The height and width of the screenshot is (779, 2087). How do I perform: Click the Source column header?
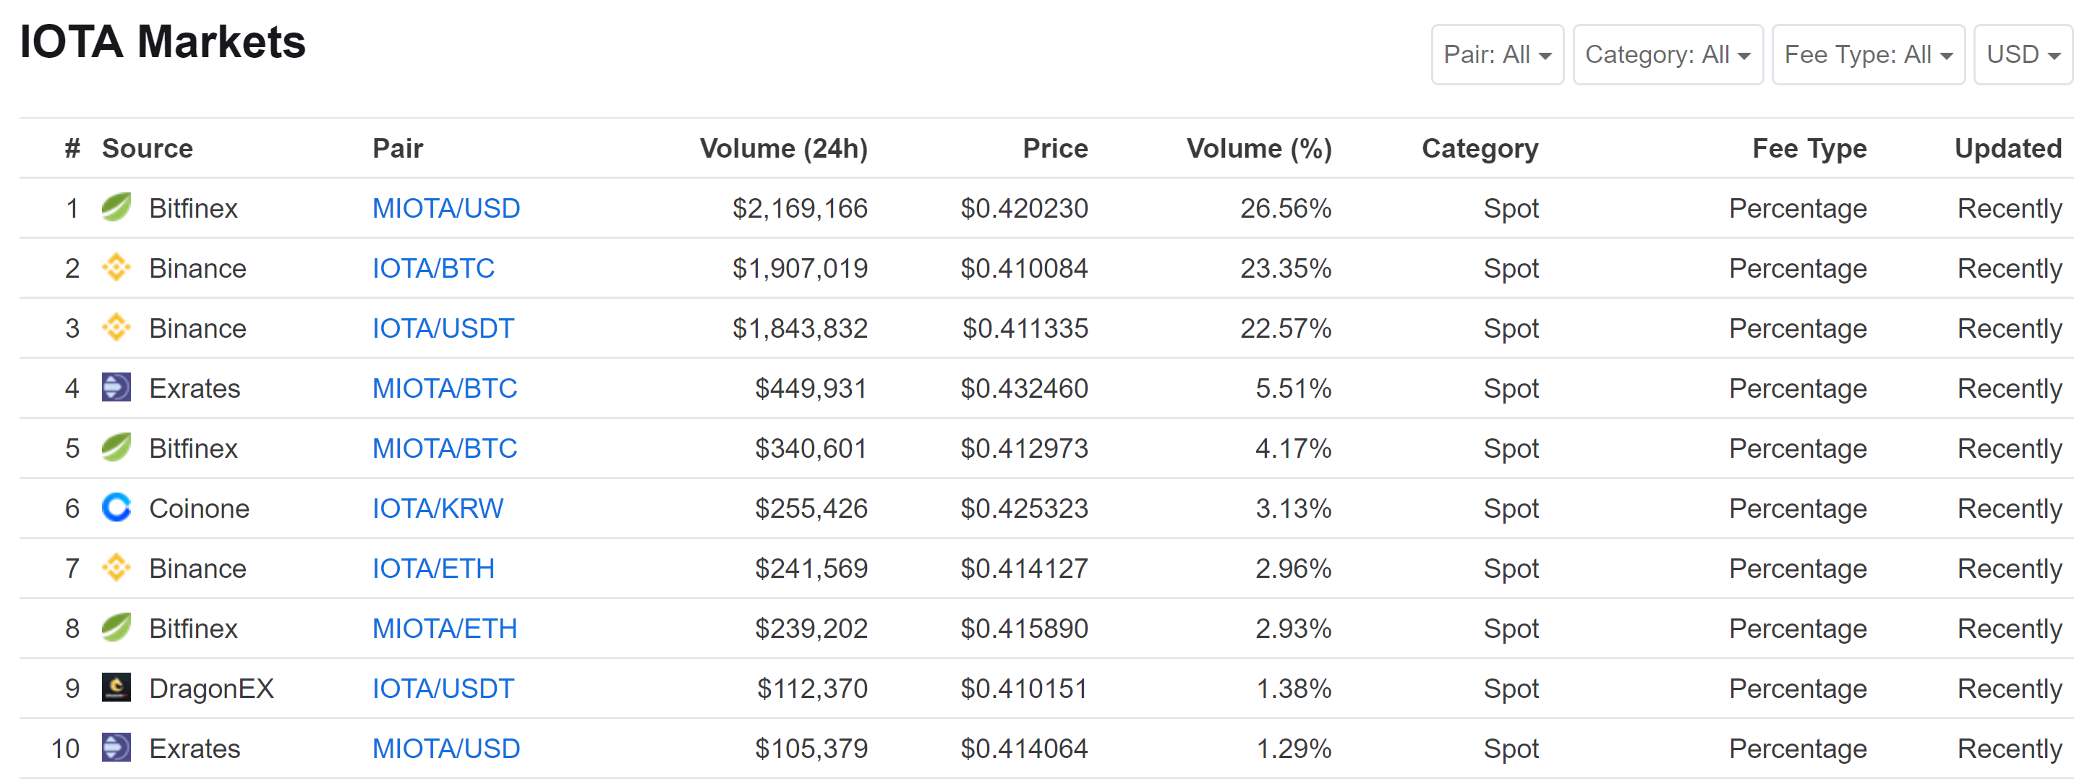point(148,148)
